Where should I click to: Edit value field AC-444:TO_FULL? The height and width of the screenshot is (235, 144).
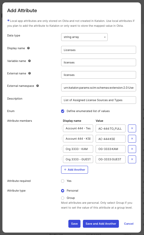pos(110,128)
